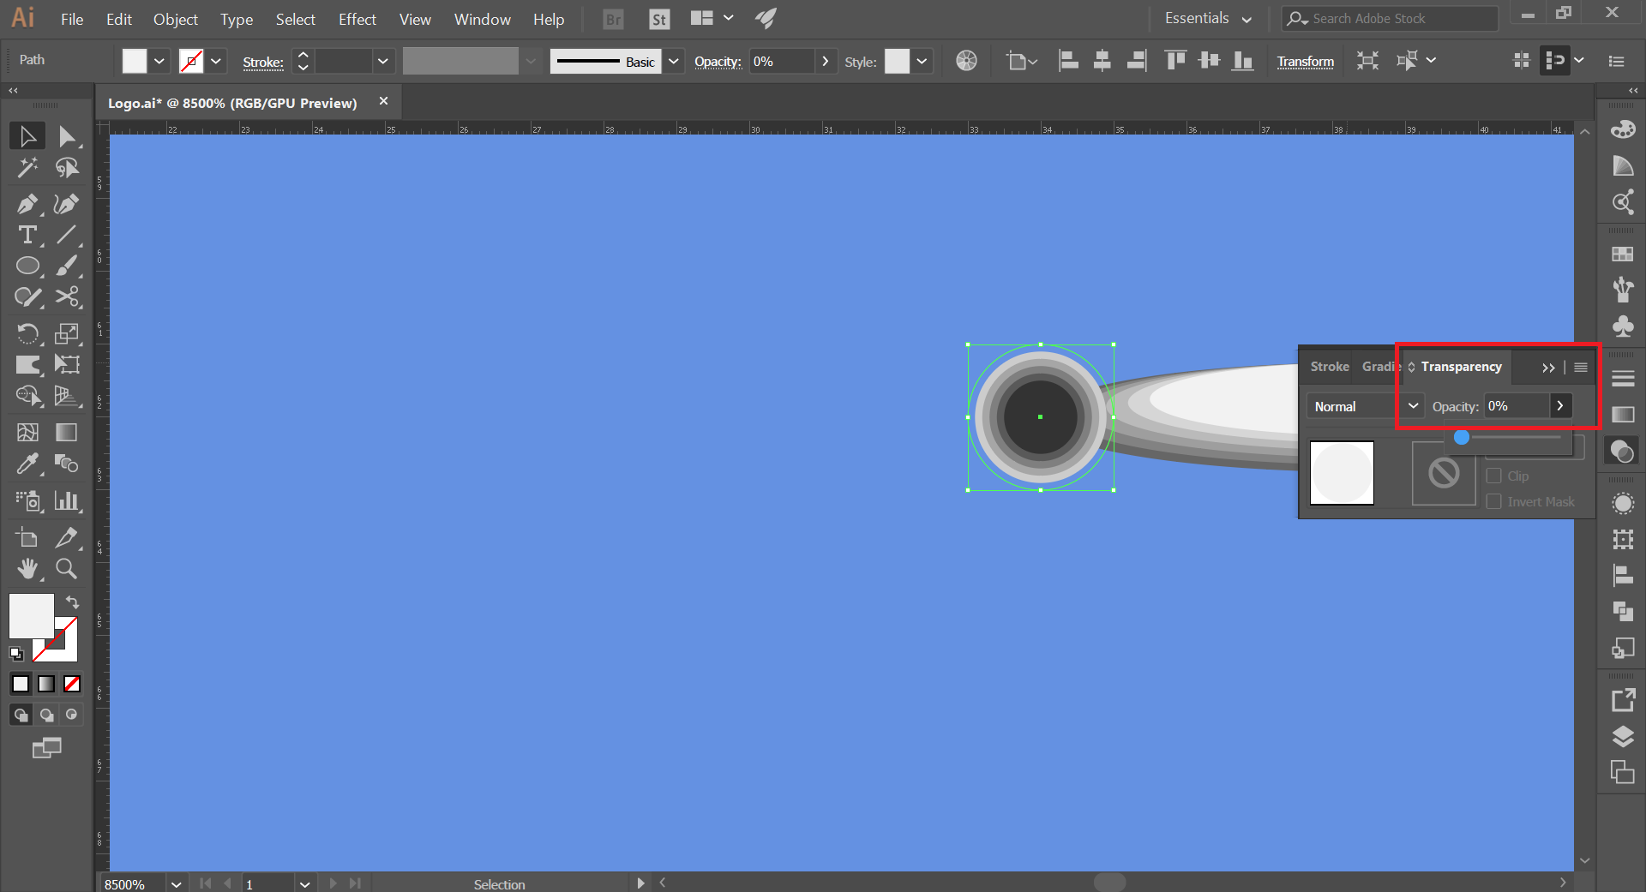The image size is (1646, 892).
Task: Open the Window menu
Action: (x=483, y=19)
